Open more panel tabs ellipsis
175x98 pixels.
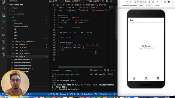click(75, 70)
